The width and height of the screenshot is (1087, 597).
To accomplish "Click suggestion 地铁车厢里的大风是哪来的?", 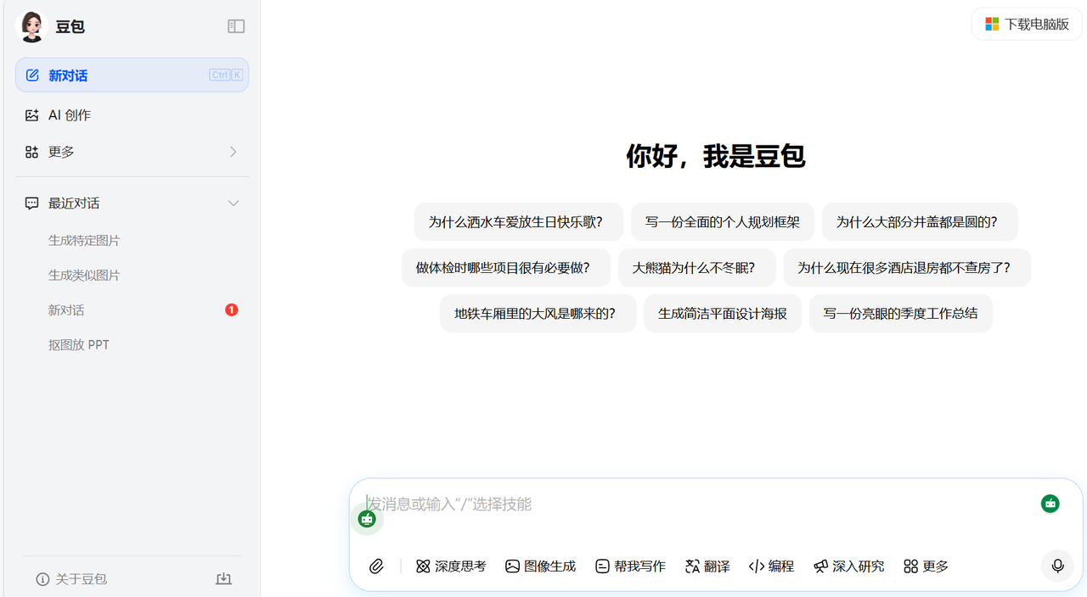I will (x=538, y=314).
